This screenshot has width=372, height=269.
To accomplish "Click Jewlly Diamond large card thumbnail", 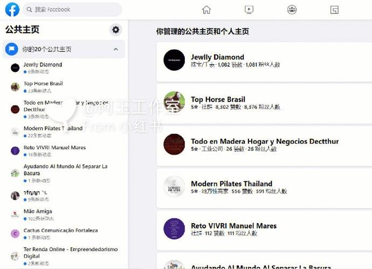I will [174, 60].
